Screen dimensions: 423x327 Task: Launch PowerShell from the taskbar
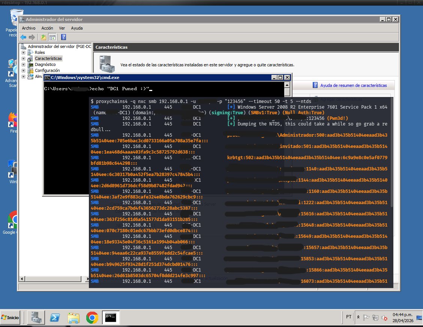click(55, 318)
